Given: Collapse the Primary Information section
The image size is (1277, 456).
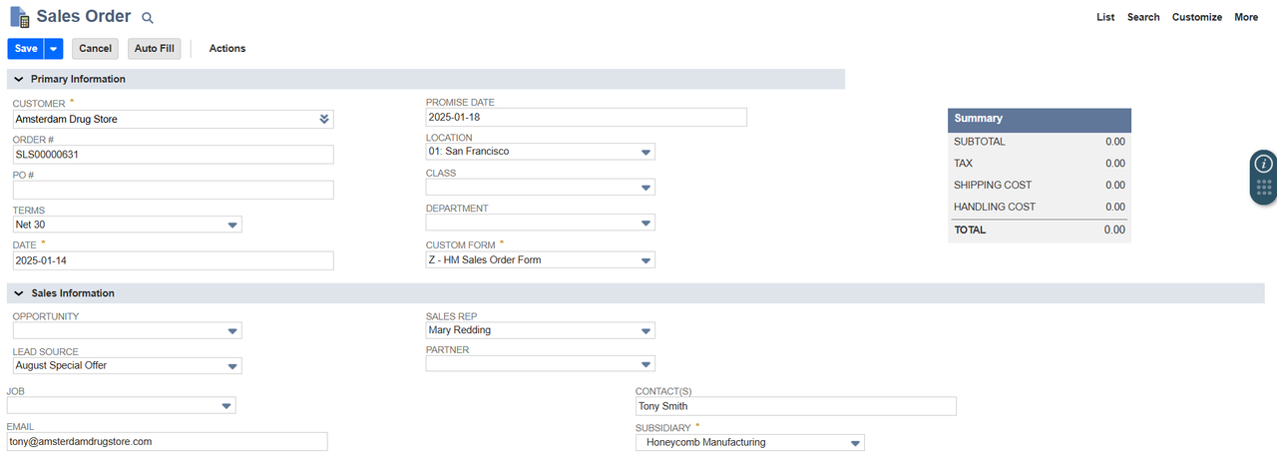Looking at the screenshot, I should (19, 79).
